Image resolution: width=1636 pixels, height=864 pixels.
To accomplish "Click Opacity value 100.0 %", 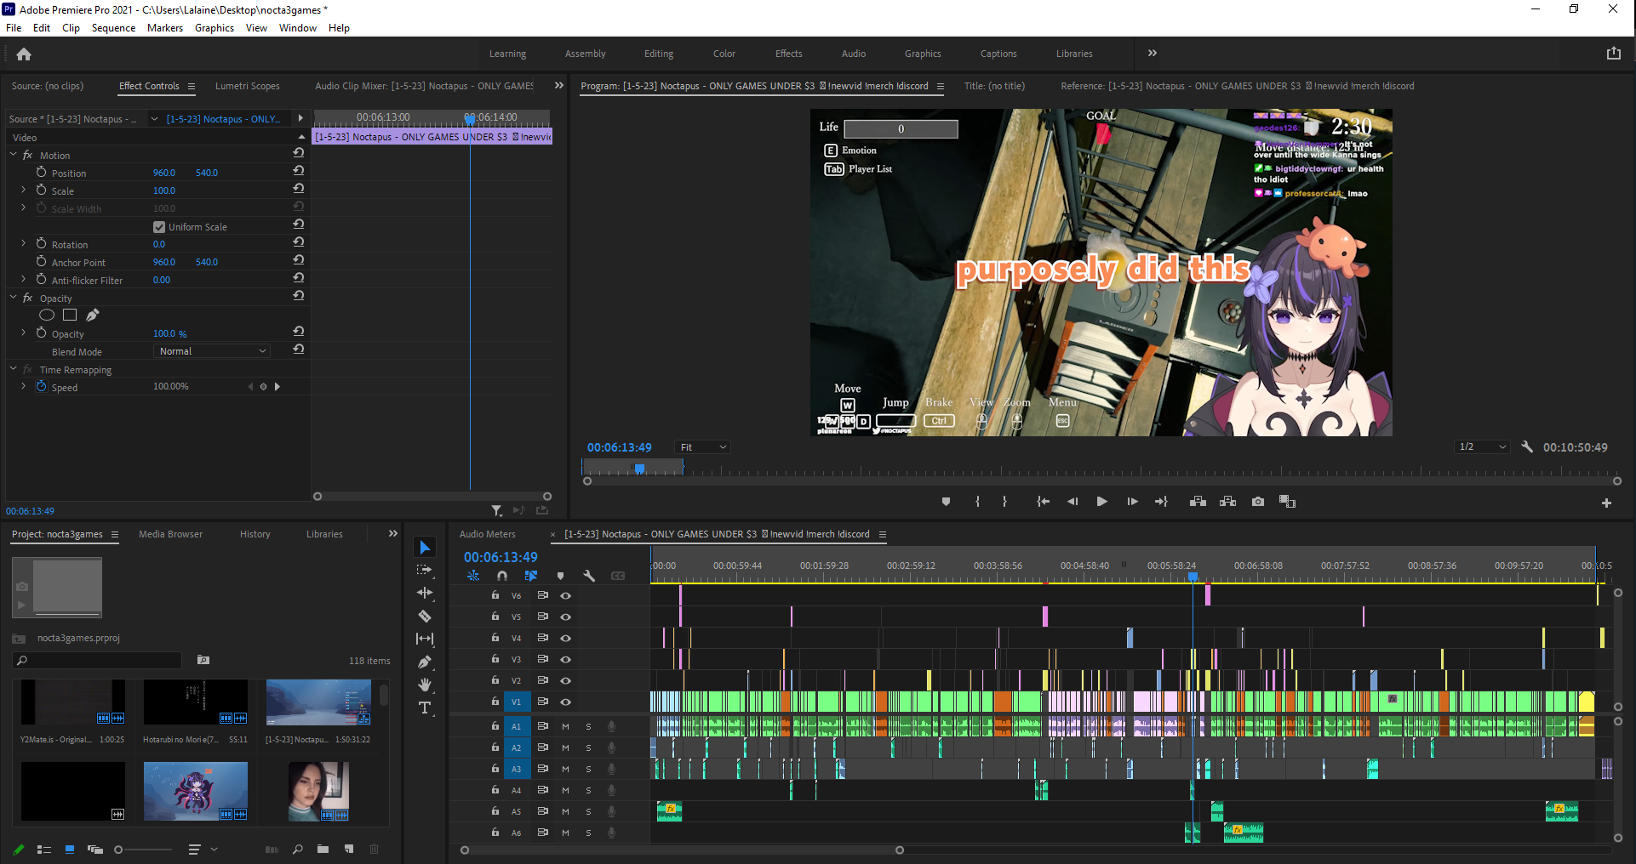I will click(x=169, y=333).
